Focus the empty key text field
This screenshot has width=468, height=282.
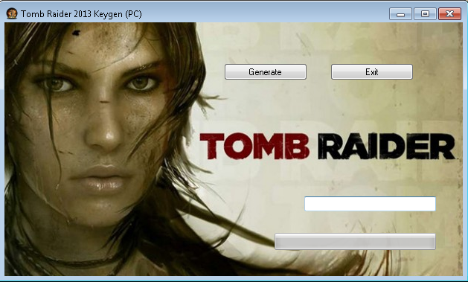tap(370, 204)
